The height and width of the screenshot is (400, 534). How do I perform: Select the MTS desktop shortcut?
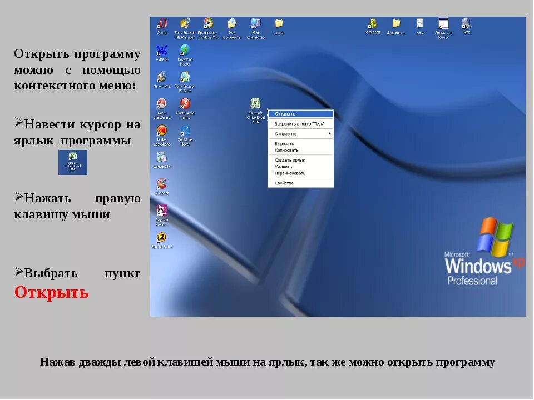pos(467,27)
